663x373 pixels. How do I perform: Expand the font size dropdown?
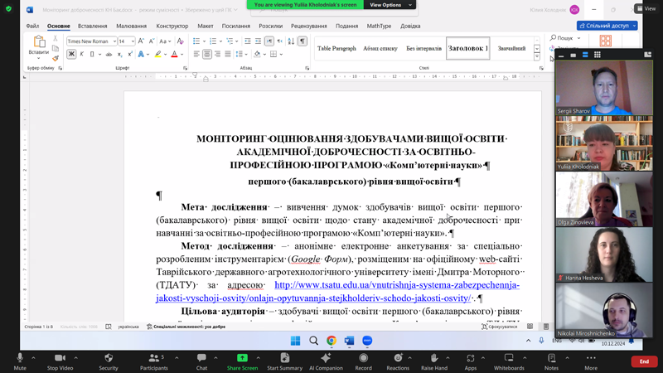[132, 41]
